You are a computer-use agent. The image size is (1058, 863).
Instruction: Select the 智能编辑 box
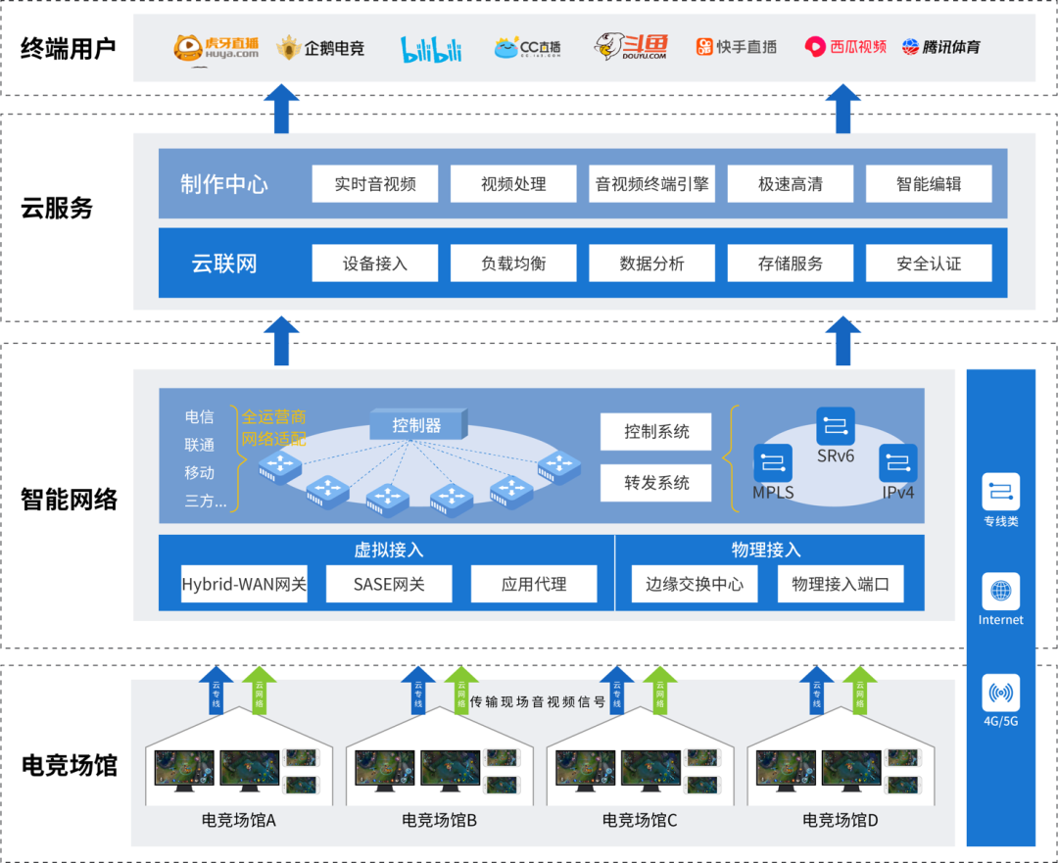click(929, 183)
